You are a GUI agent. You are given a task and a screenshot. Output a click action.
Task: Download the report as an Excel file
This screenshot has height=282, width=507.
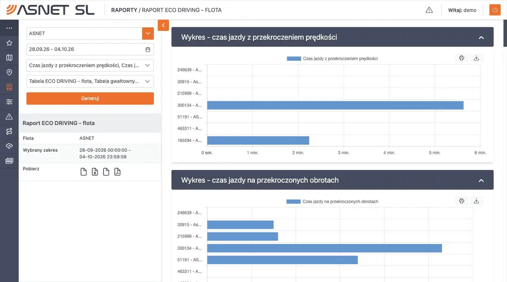[95, 171]
